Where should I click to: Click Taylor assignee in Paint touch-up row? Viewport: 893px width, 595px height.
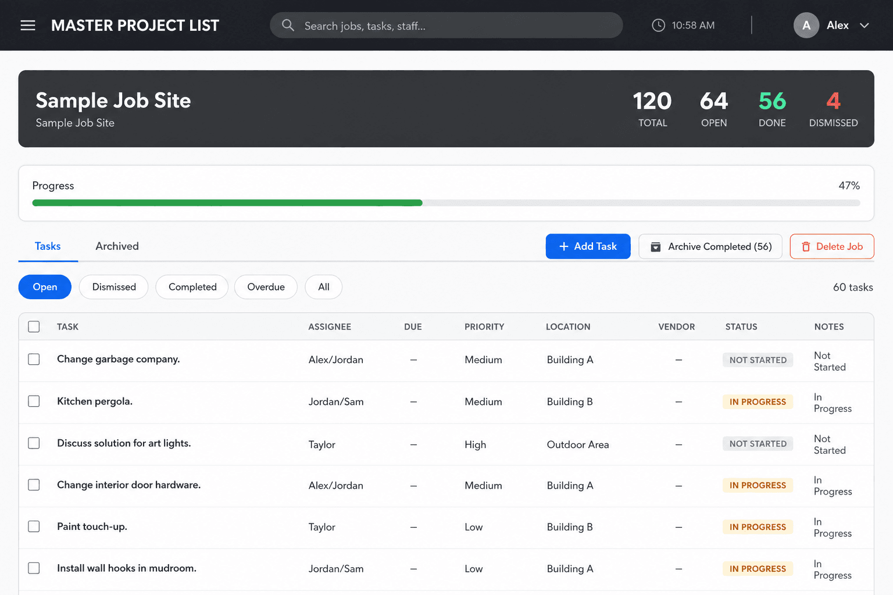pyautogui.click(x=322, y=527)
